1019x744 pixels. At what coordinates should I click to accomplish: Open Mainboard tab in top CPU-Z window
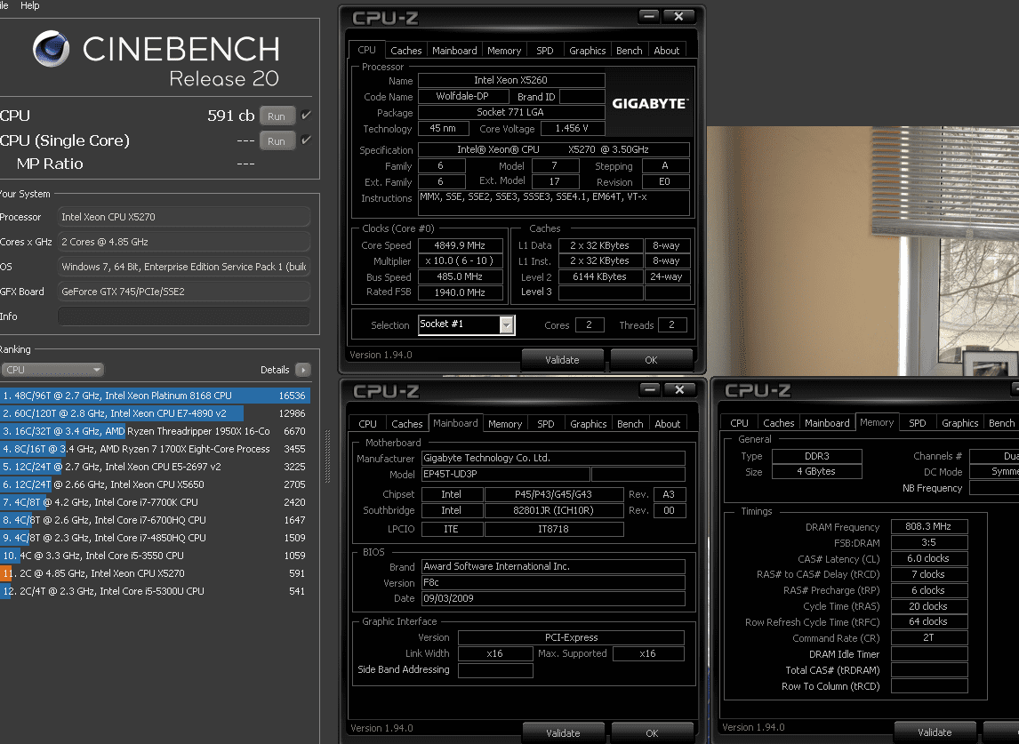[454, 50]
